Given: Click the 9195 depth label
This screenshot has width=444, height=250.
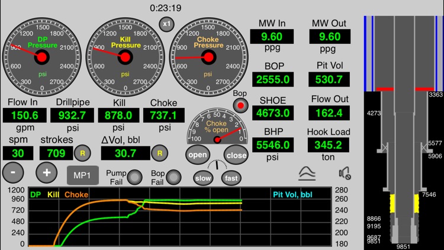Looking at the screenshot, I should (x=374, y=226).
